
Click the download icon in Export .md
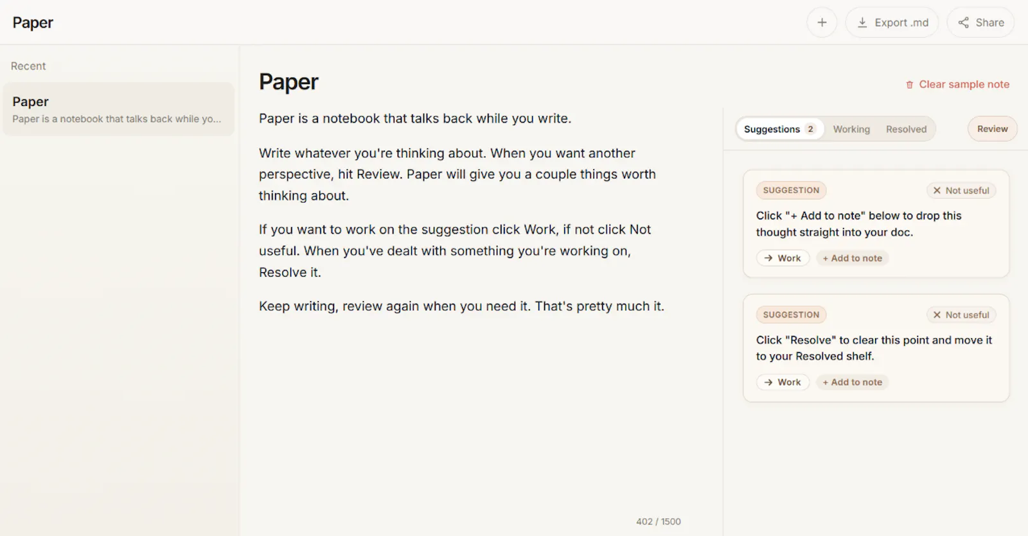click(x=862, y=22)
